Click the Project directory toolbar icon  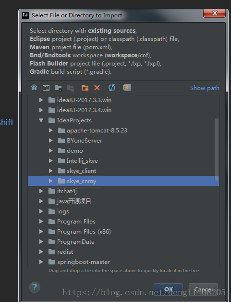click(58, 88)
